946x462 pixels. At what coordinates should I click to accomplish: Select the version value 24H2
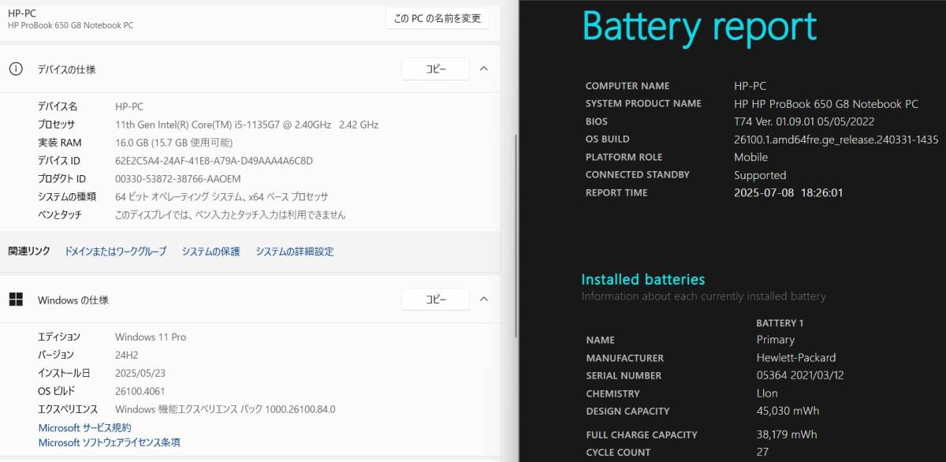tap(128, 355)
